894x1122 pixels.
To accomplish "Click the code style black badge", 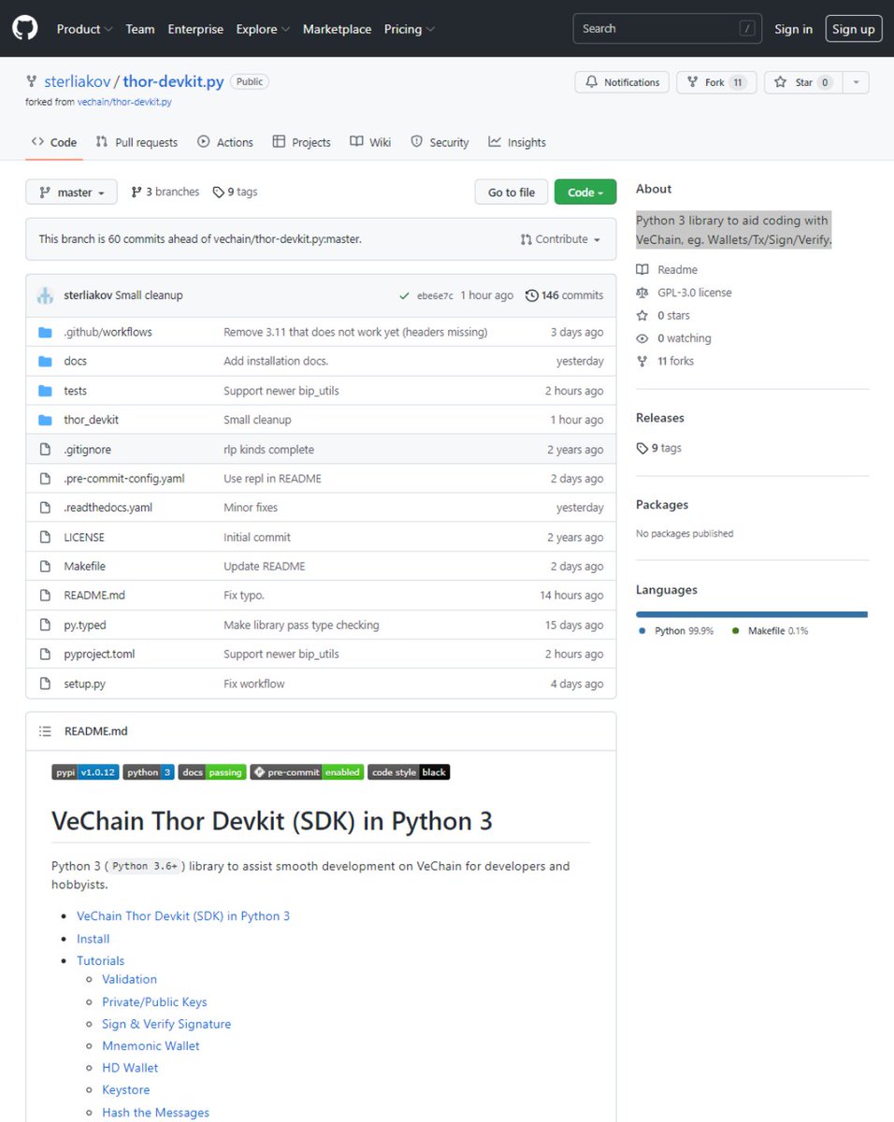I will (409, 772).
